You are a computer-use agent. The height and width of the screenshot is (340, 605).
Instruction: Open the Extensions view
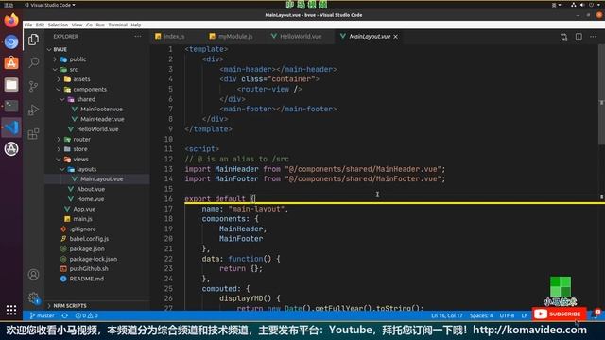(34, 134)
